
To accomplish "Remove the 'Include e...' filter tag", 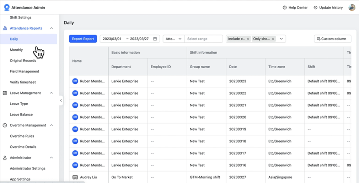I will coord(248,39).
